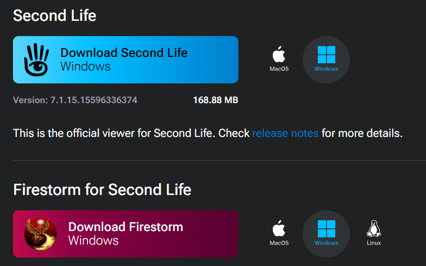Click Windows subtitle inside Download Second Life button

click(85, 66)
